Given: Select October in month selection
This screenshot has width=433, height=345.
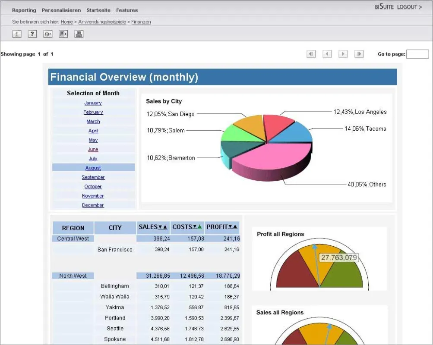Looking at the screenshot, I should [x=93, y=186].
